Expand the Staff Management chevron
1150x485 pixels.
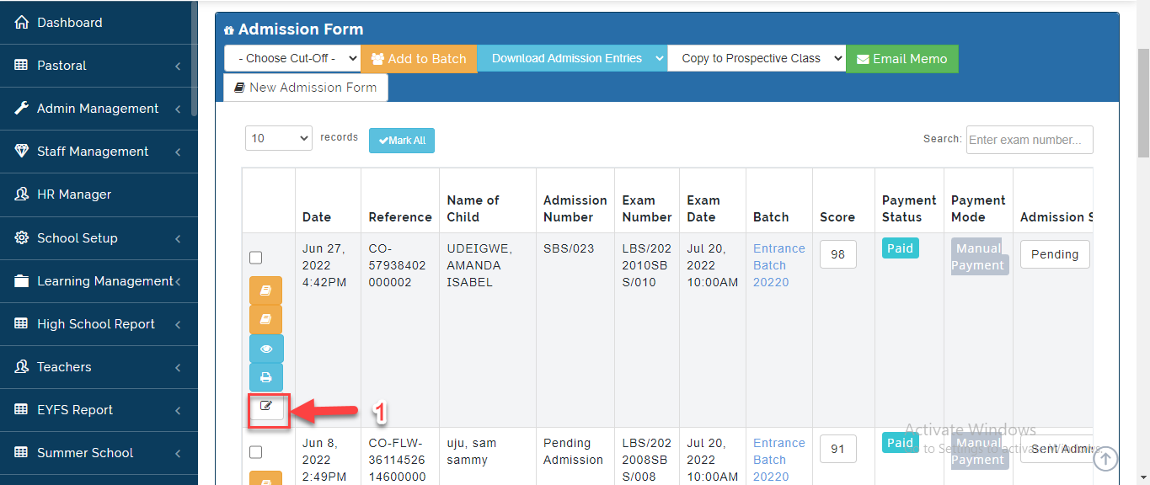pos(178,152)
